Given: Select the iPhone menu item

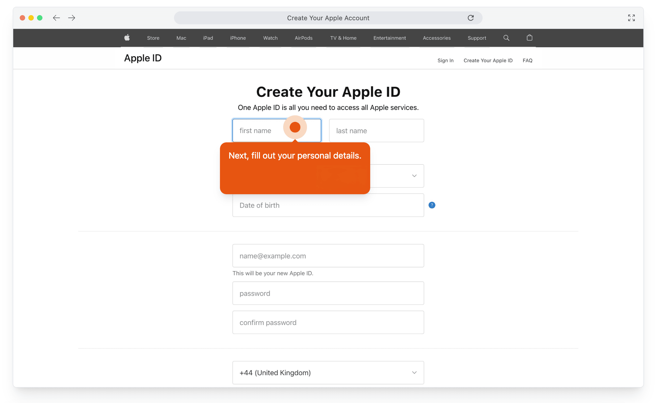Looking at the screenshot, I should click(238, 38).
